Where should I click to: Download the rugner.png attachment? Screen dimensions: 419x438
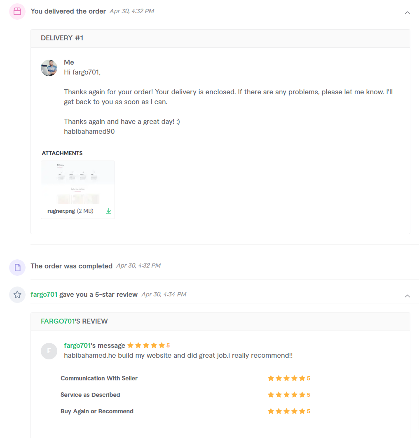coord(109,211)
